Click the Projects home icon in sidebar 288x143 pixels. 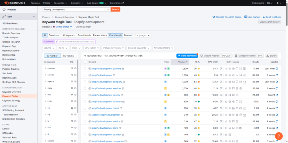pos(4,10)
